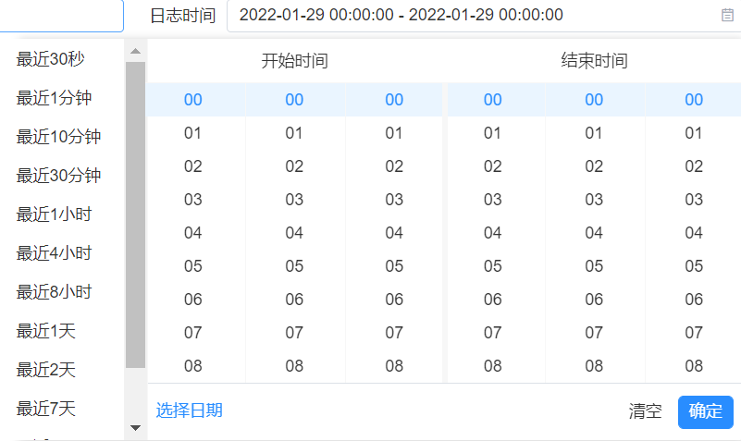Viewport: 741px width, 441px height.
Task: Pick the 最近1小时 quick range
Action: [x=54, y=214]
